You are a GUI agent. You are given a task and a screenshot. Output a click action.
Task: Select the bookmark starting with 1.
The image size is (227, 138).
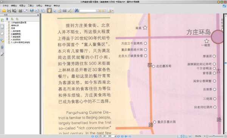tap(16, 31)
